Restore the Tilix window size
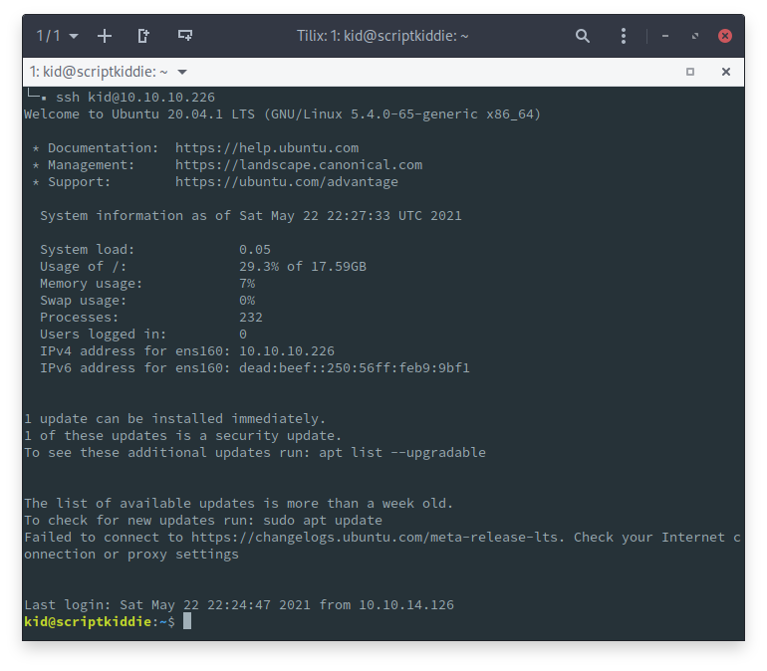The width and height of the screenshot is (767, 671). click(x=695, y=36)
